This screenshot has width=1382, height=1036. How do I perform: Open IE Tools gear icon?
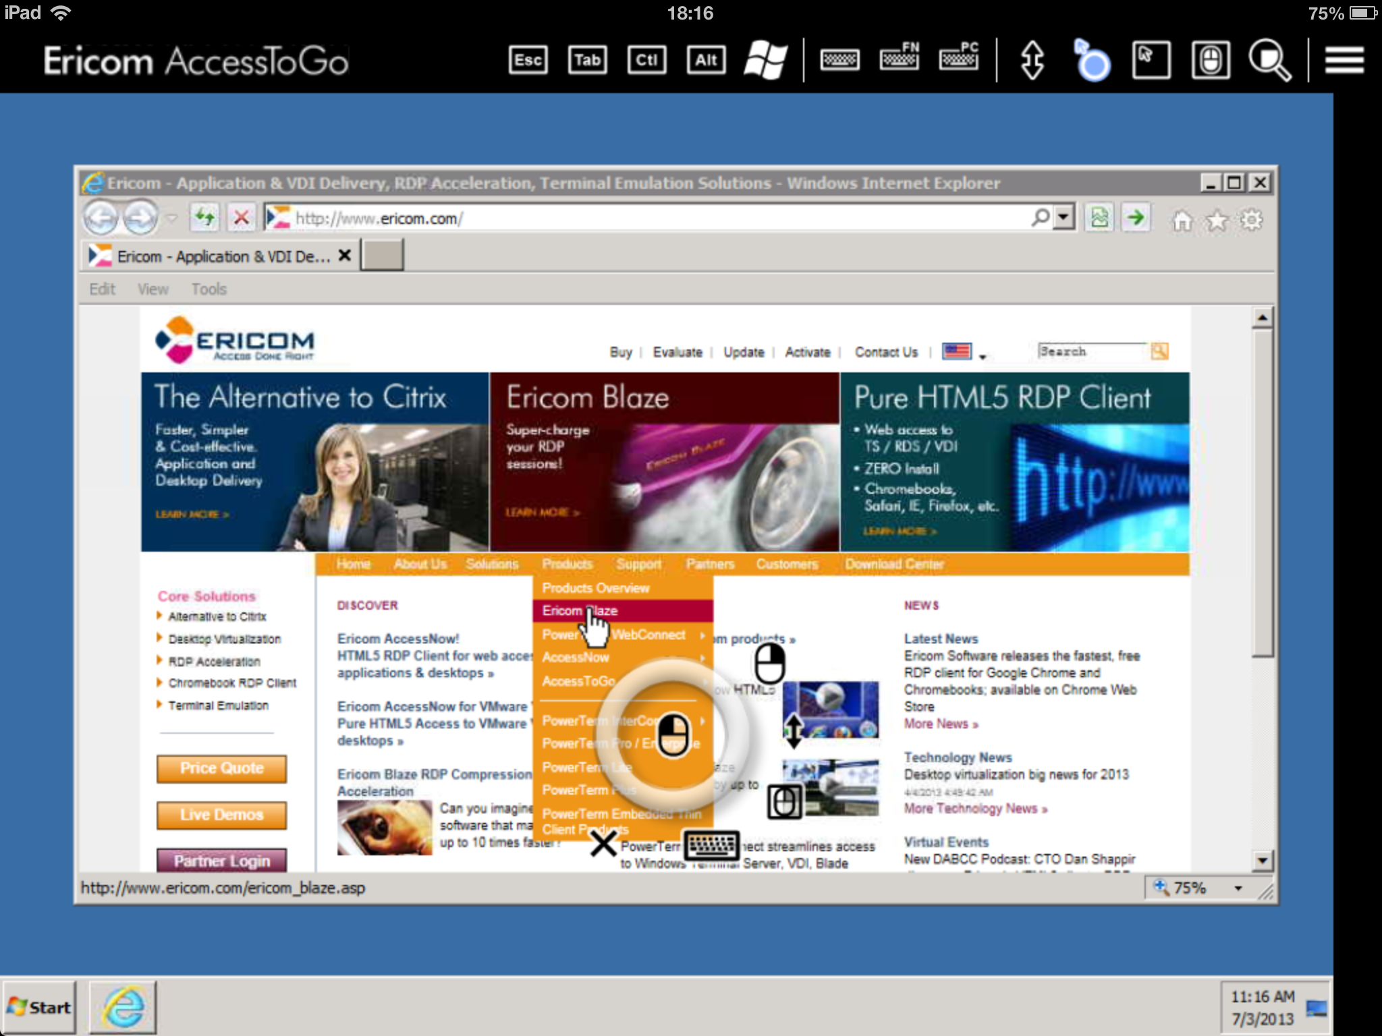(x=1252, y=220)
